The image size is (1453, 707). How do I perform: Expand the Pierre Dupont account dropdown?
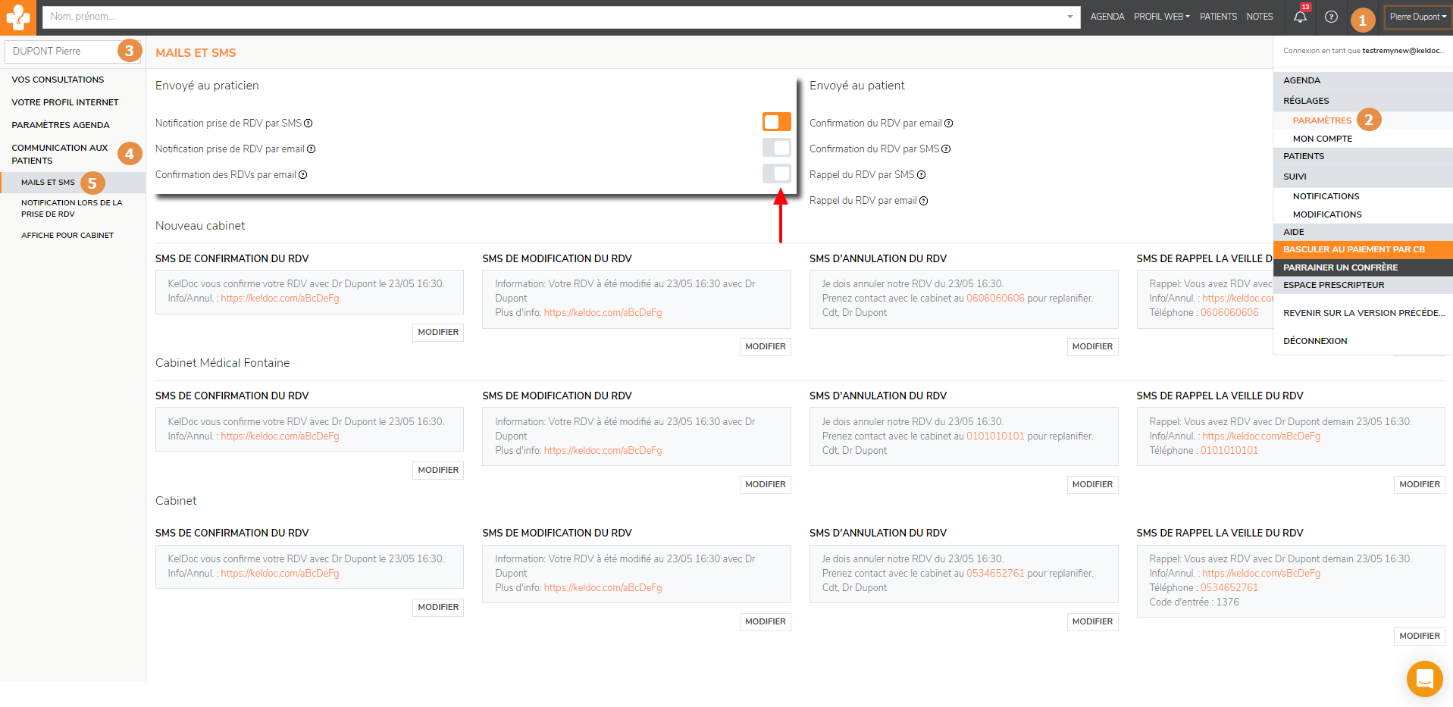point(1417,17)
